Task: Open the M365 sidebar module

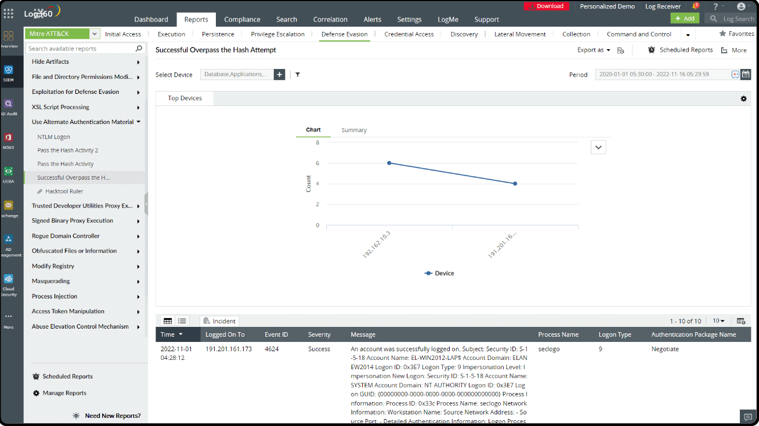Action: (x=8, y=140)
